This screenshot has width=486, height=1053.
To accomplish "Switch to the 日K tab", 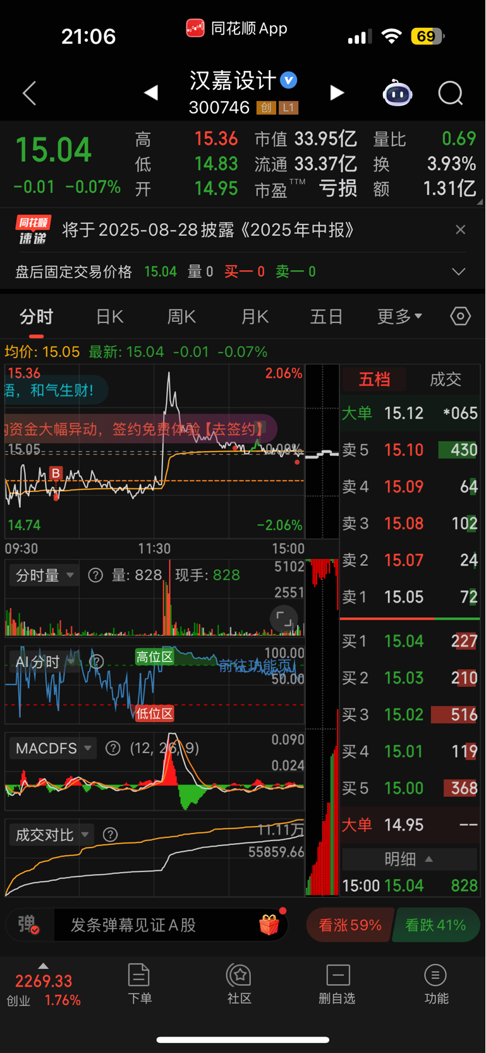I will click(x=109, y=316).
